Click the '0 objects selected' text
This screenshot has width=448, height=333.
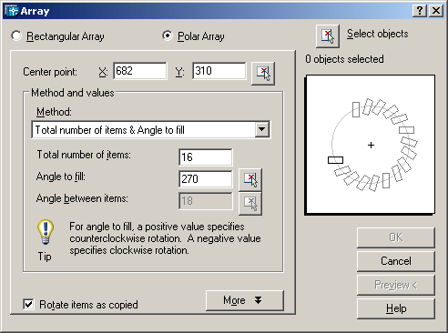344,59
